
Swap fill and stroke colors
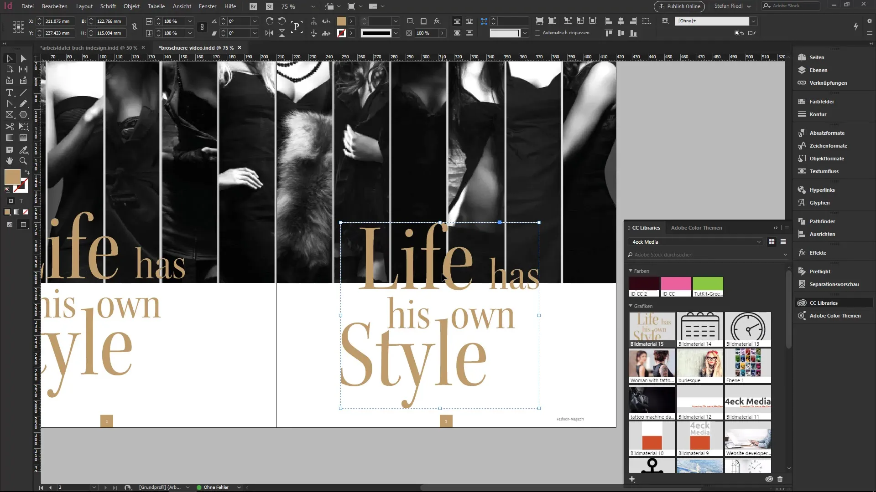coord(27,172)
